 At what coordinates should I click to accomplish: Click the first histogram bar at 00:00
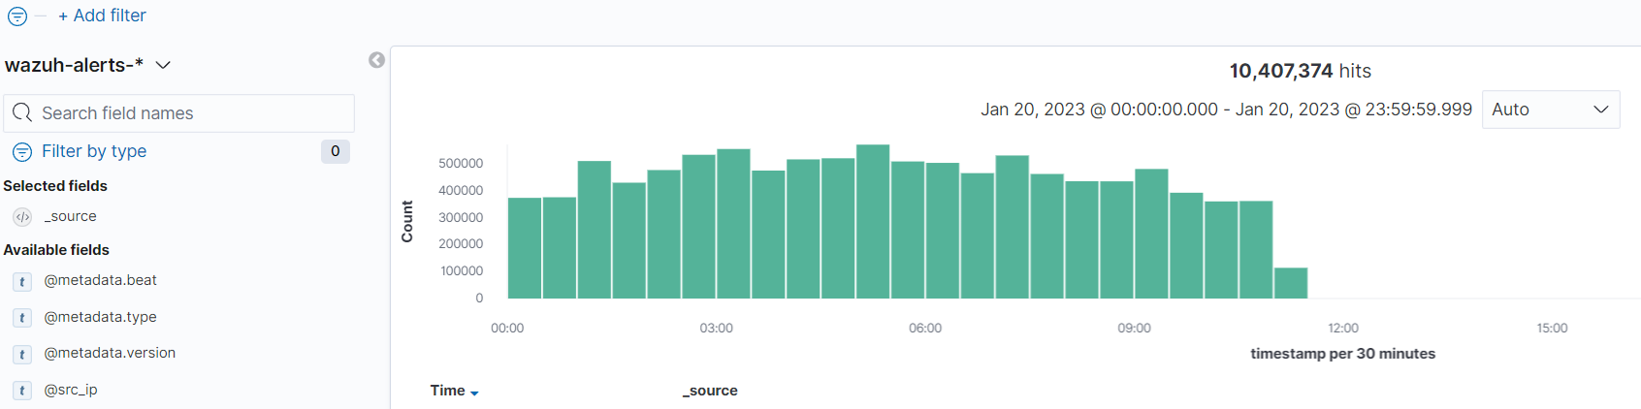coord(525,248)
